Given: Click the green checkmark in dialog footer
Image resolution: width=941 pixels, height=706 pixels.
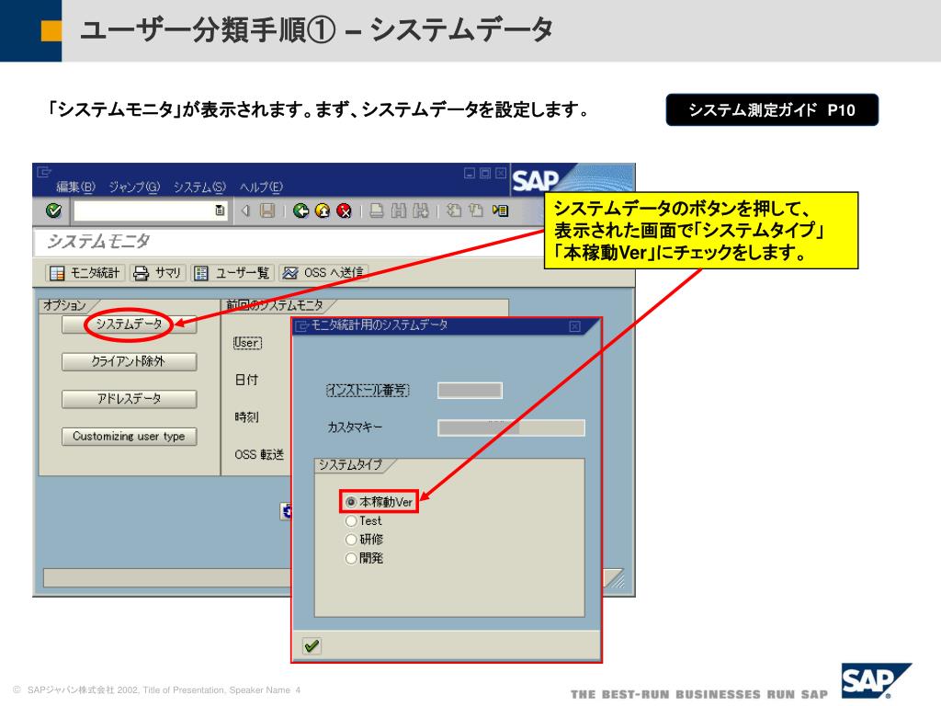Looking at the screenshot, I should pos(312,646).
